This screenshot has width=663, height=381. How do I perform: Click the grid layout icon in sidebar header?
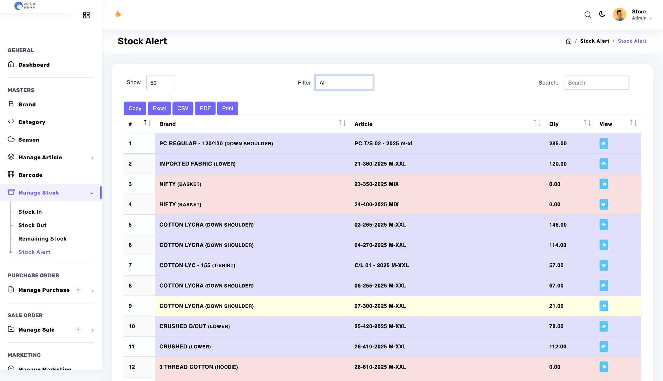86,15
